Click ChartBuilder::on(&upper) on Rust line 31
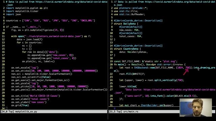 [x=157, y=105]
